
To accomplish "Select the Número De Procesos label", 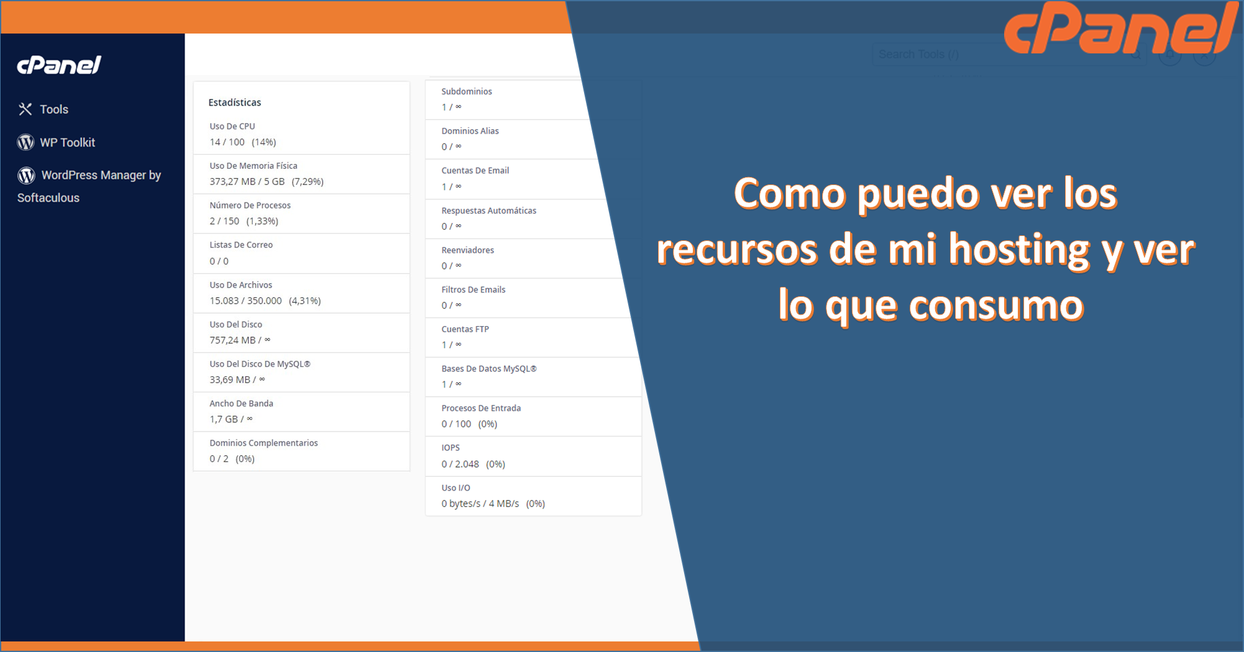I will 250,206.
